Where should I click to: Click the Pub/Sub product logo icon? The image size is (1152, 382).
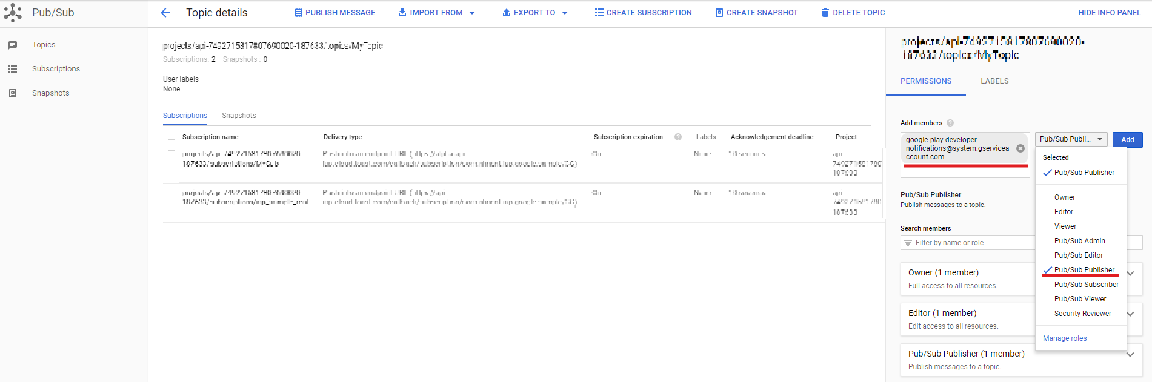(x=13, y=13)
